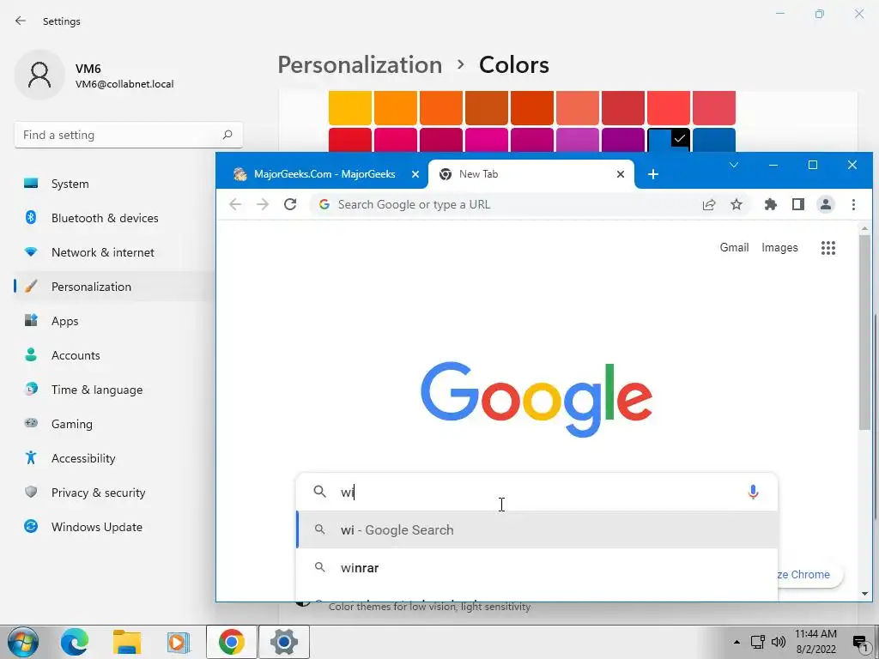Screen dimensions: 879x659
Task: Choose the 'wi - Google Search' suggestion
Action: [x=536, y=529]
